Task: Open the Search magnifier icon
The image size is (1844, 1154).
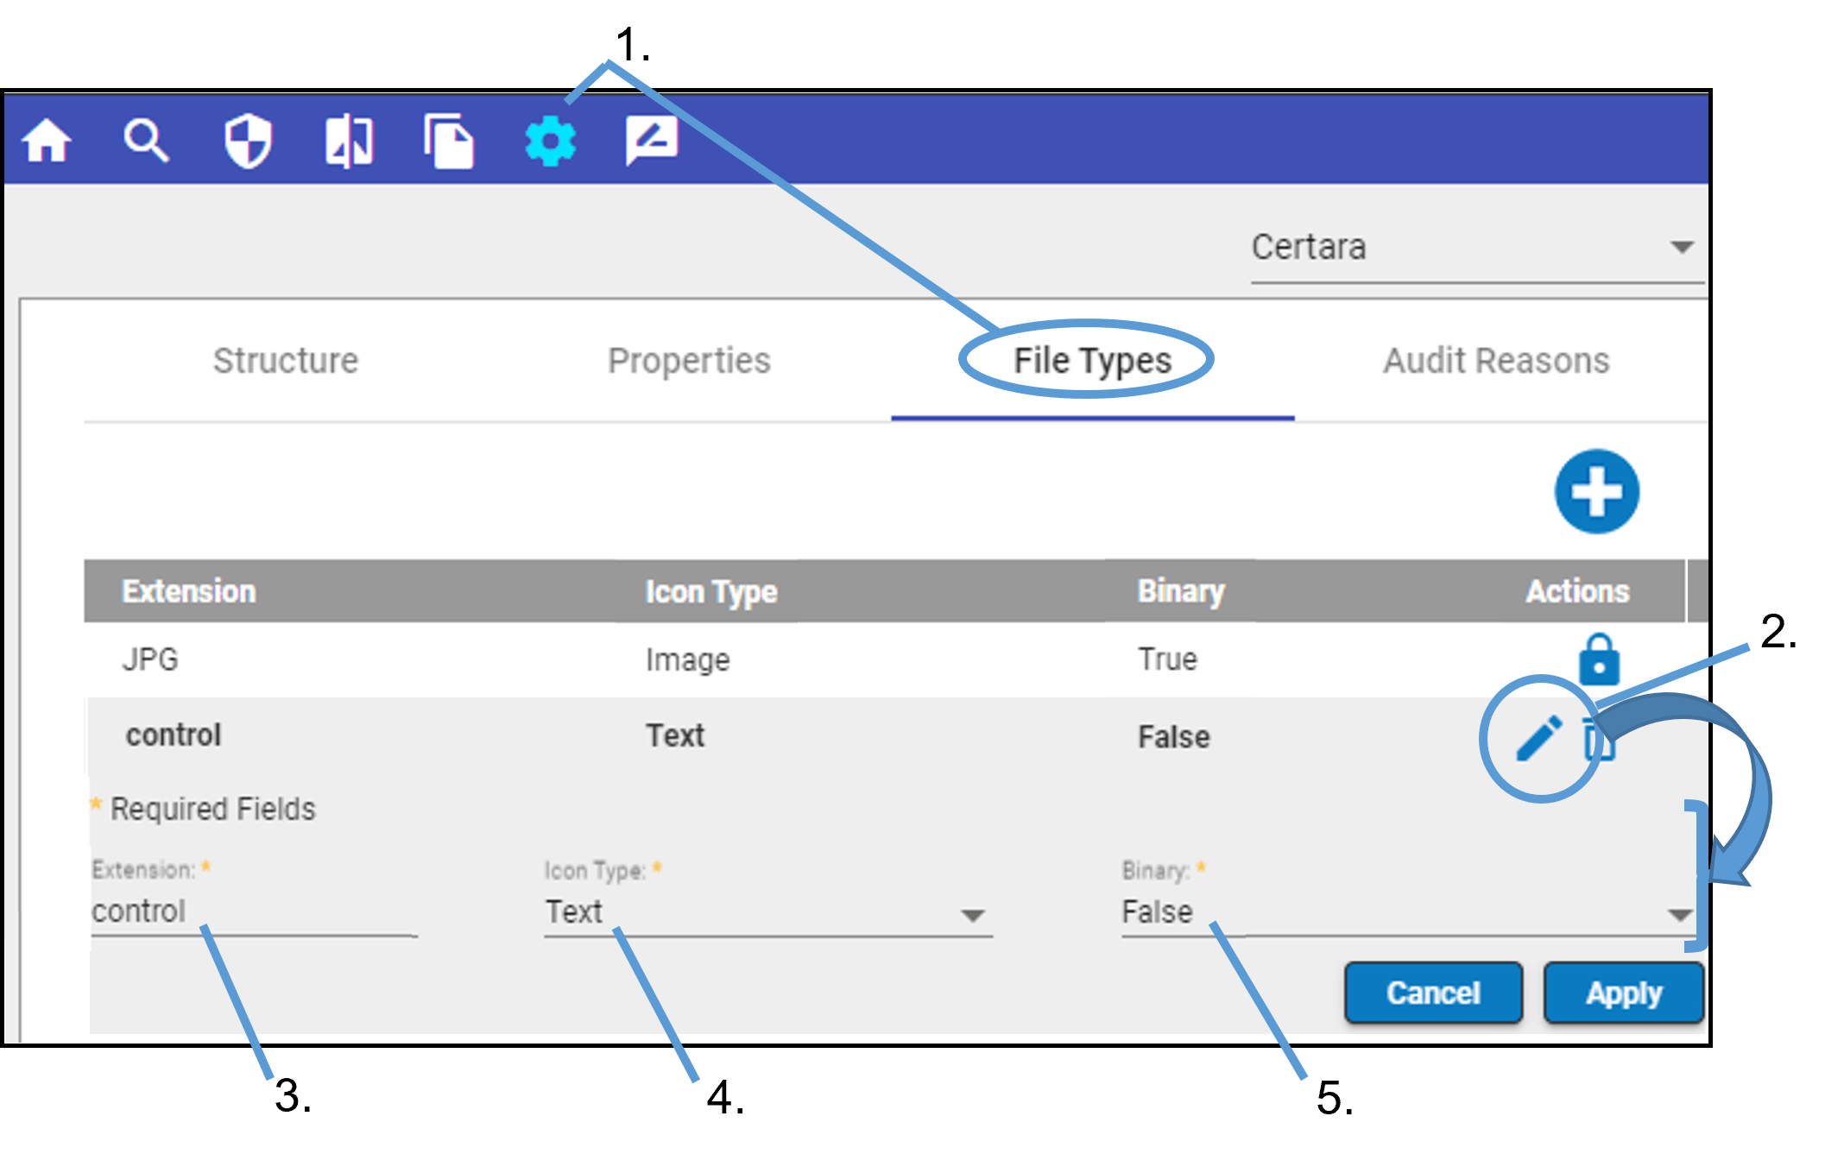Action: [146, 141]
